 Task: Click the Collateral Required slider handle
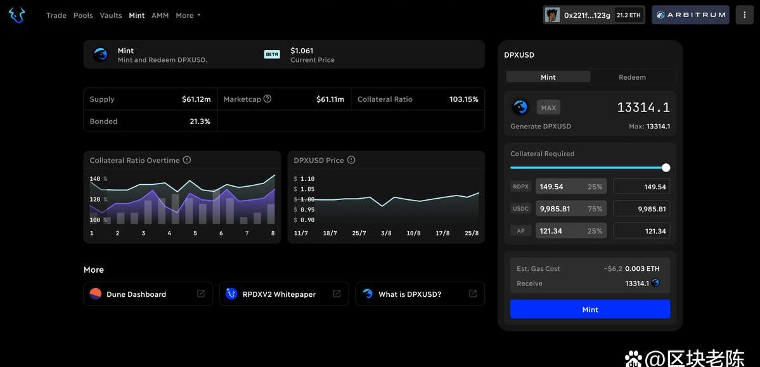666,168
